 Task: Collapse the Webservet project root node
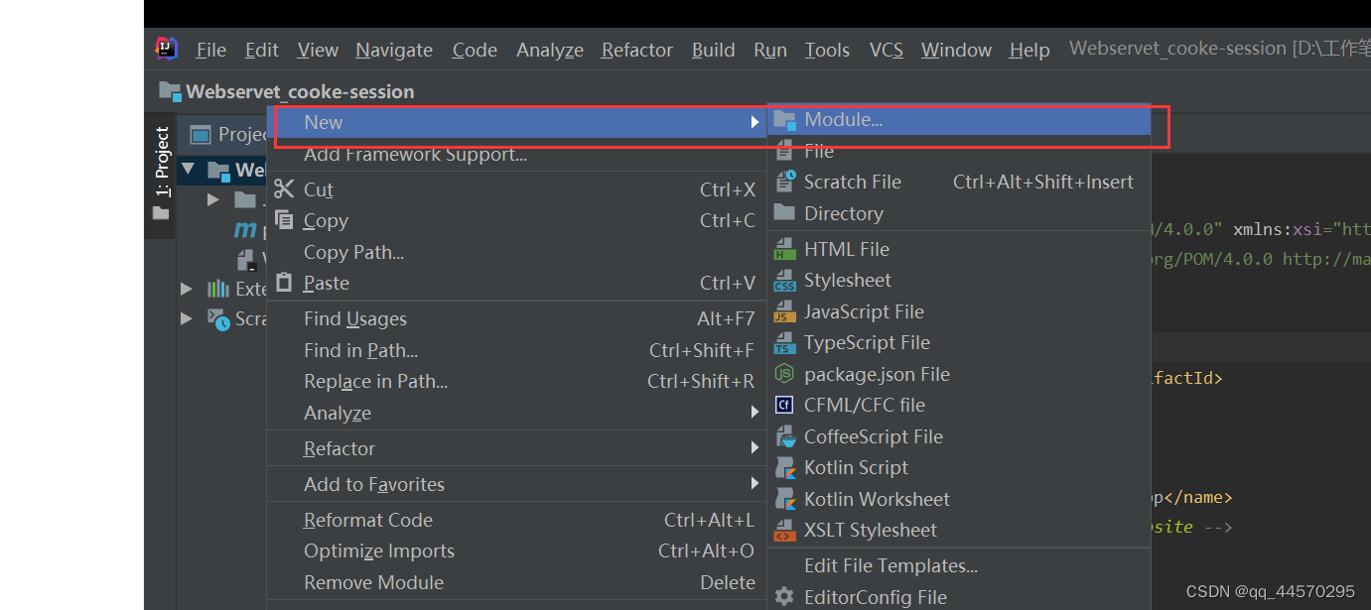coord(190,170)
